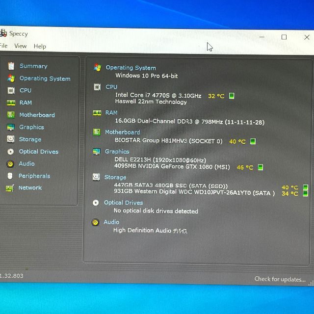
Task: Click '447GB SATA3 480GB SSD' storage line
Action: 171,185
